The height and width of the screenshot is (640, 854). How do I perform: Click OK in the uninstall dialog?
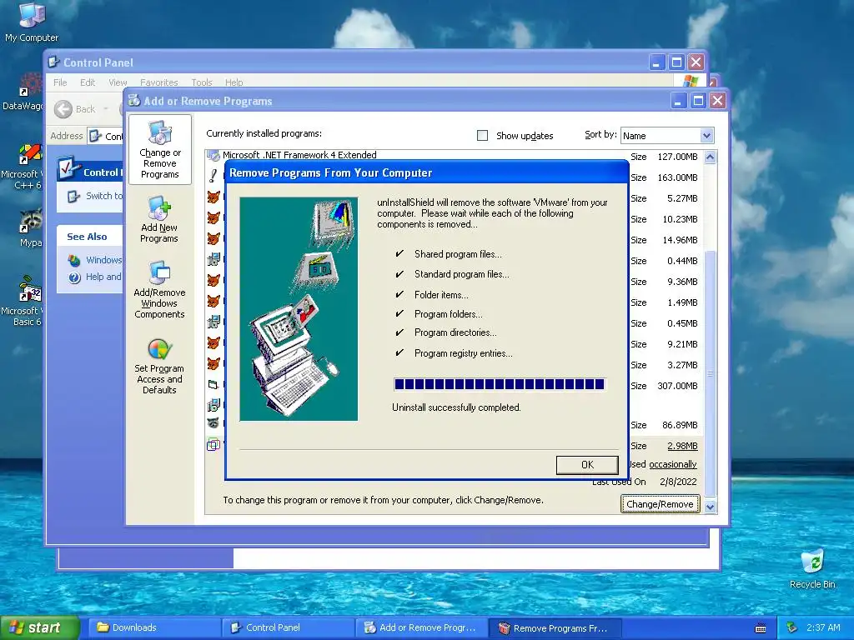[587, 465]
